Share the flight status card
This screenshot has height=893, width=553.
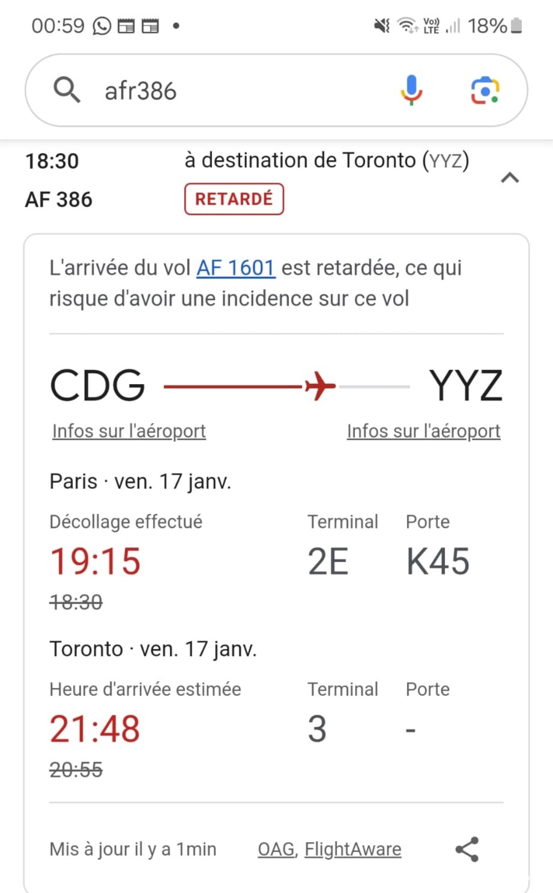pyautogui.click(x=467, y=849)
